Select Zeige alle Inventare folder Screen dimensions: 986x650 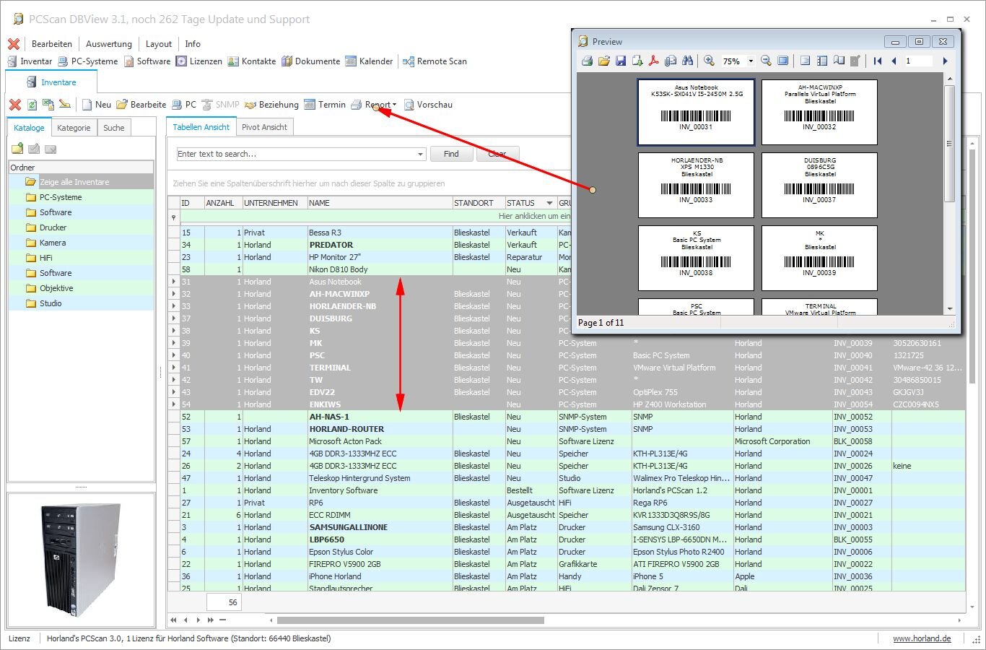pos(81,182)
